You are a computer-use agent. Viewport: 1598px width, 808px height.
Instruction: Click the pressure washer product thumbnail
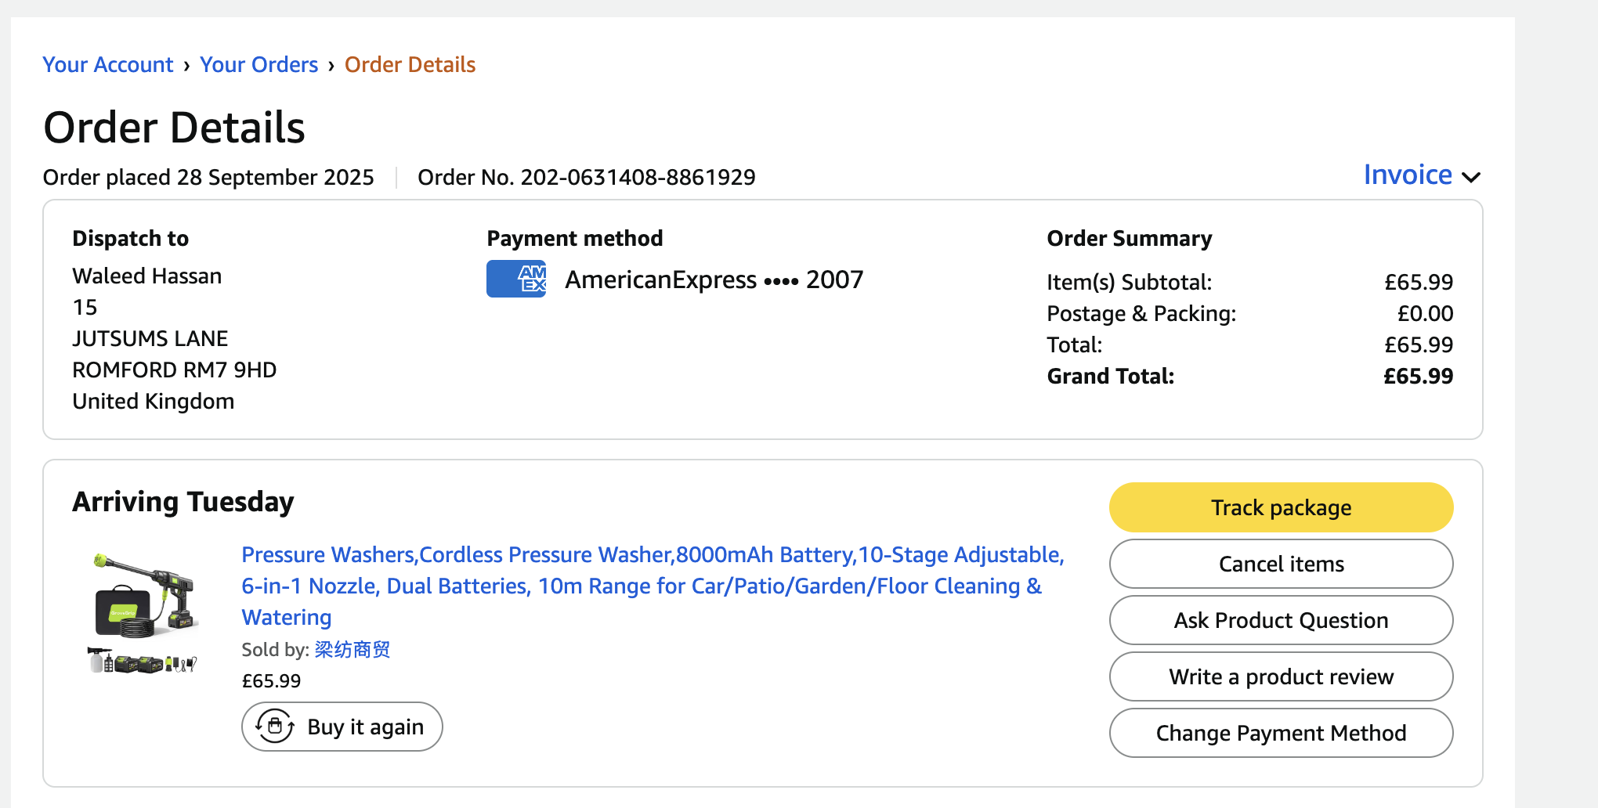click(x=144, y=612)
